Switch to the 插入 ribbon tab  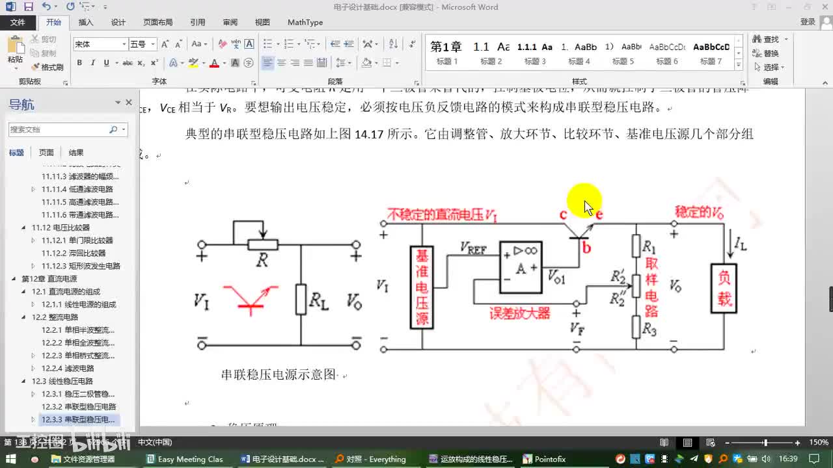86,22
